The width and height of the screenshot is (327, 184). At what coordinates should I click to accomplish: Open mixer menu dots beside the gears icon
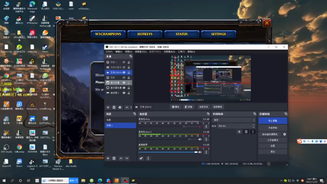(148, 158)
